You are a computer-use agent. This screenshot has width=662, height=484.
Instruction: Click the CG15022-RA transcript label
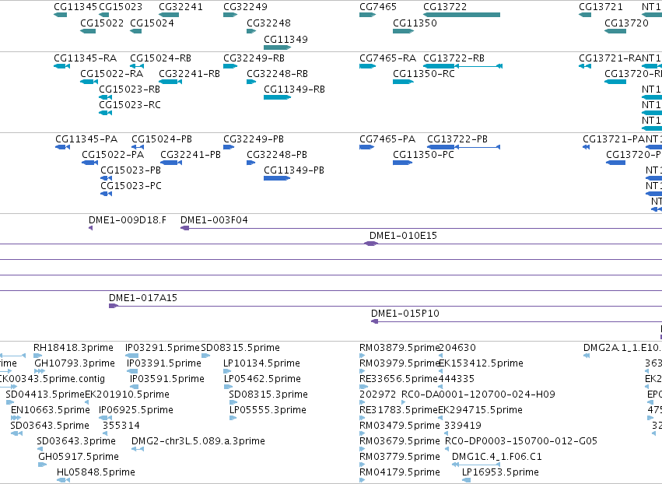[x=111, y=74]
